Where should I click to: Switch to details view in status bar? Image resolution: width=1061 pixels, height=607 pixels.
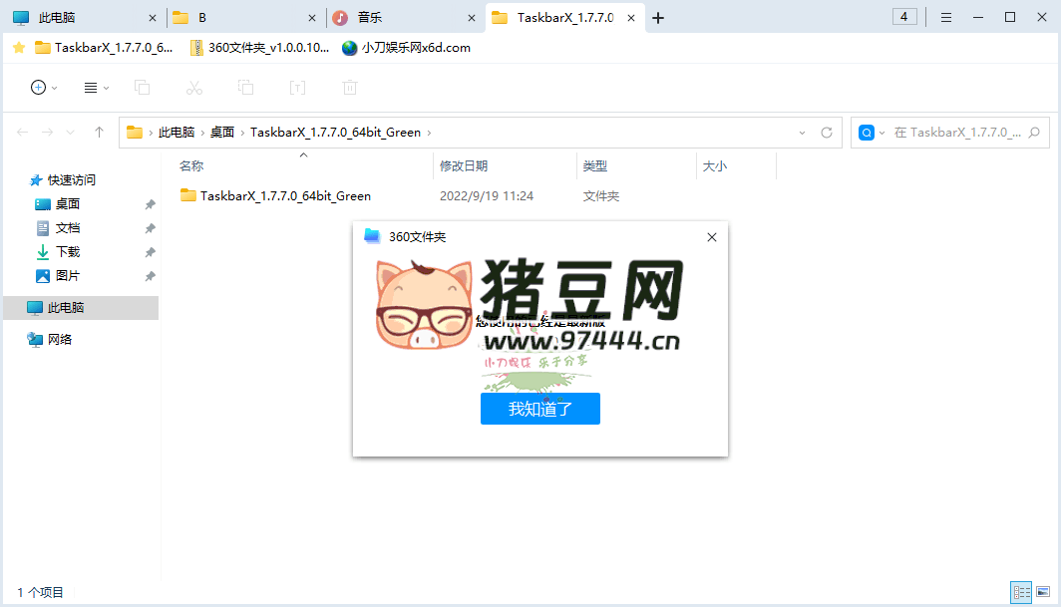(1021, 591)
